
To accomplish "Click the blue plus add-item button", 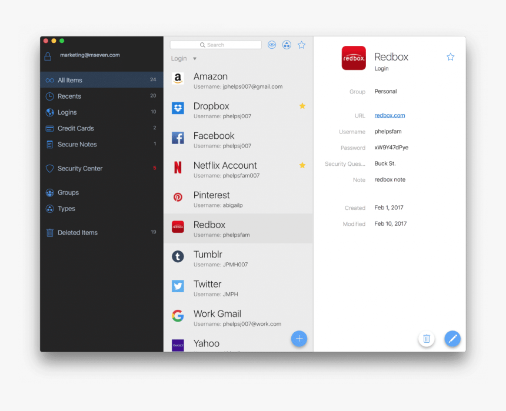I will pyautogui.click(x=299, y=338).
